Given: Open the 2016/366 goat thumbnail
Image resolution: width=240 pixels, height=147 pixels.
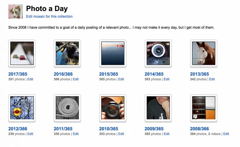Looking at the screenshot, I should click(x=67, y=53).
